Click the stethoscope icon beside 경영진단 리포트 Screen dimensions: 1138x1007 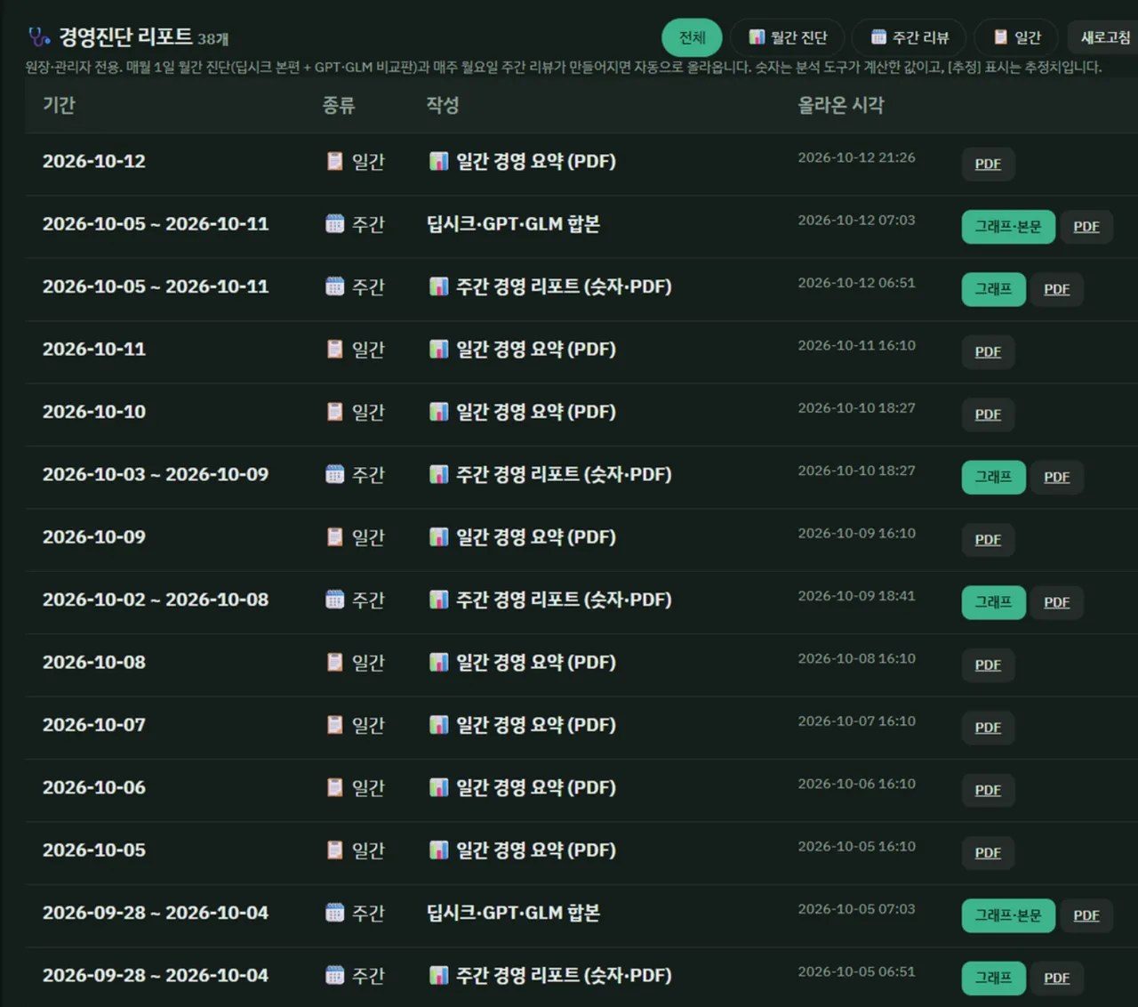[39, 37]
